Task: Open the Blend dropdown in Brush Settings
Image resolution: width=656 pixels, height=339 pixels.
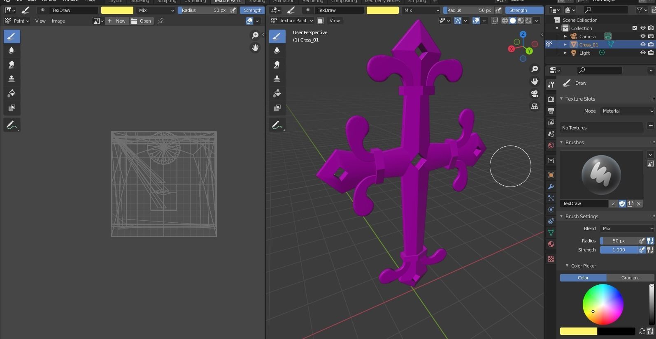Action: 626,228
